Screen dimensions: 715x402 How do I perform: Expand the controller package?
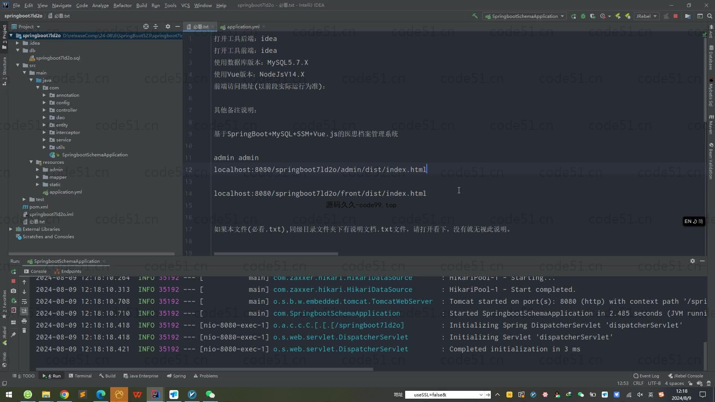[x=44, y=110]
